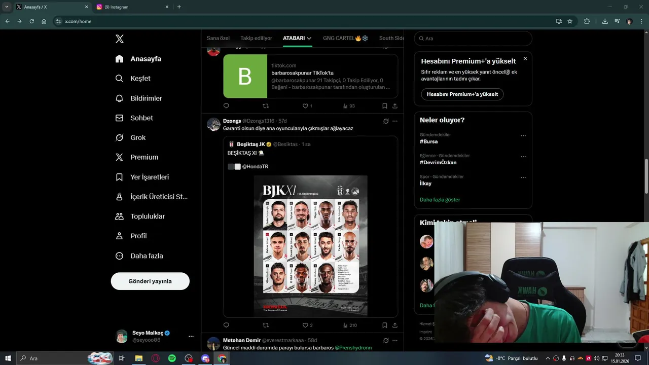Open Chrome extensions puzzle icon
The width and height of the screenshot is (649, 365).
click(587, 21)
